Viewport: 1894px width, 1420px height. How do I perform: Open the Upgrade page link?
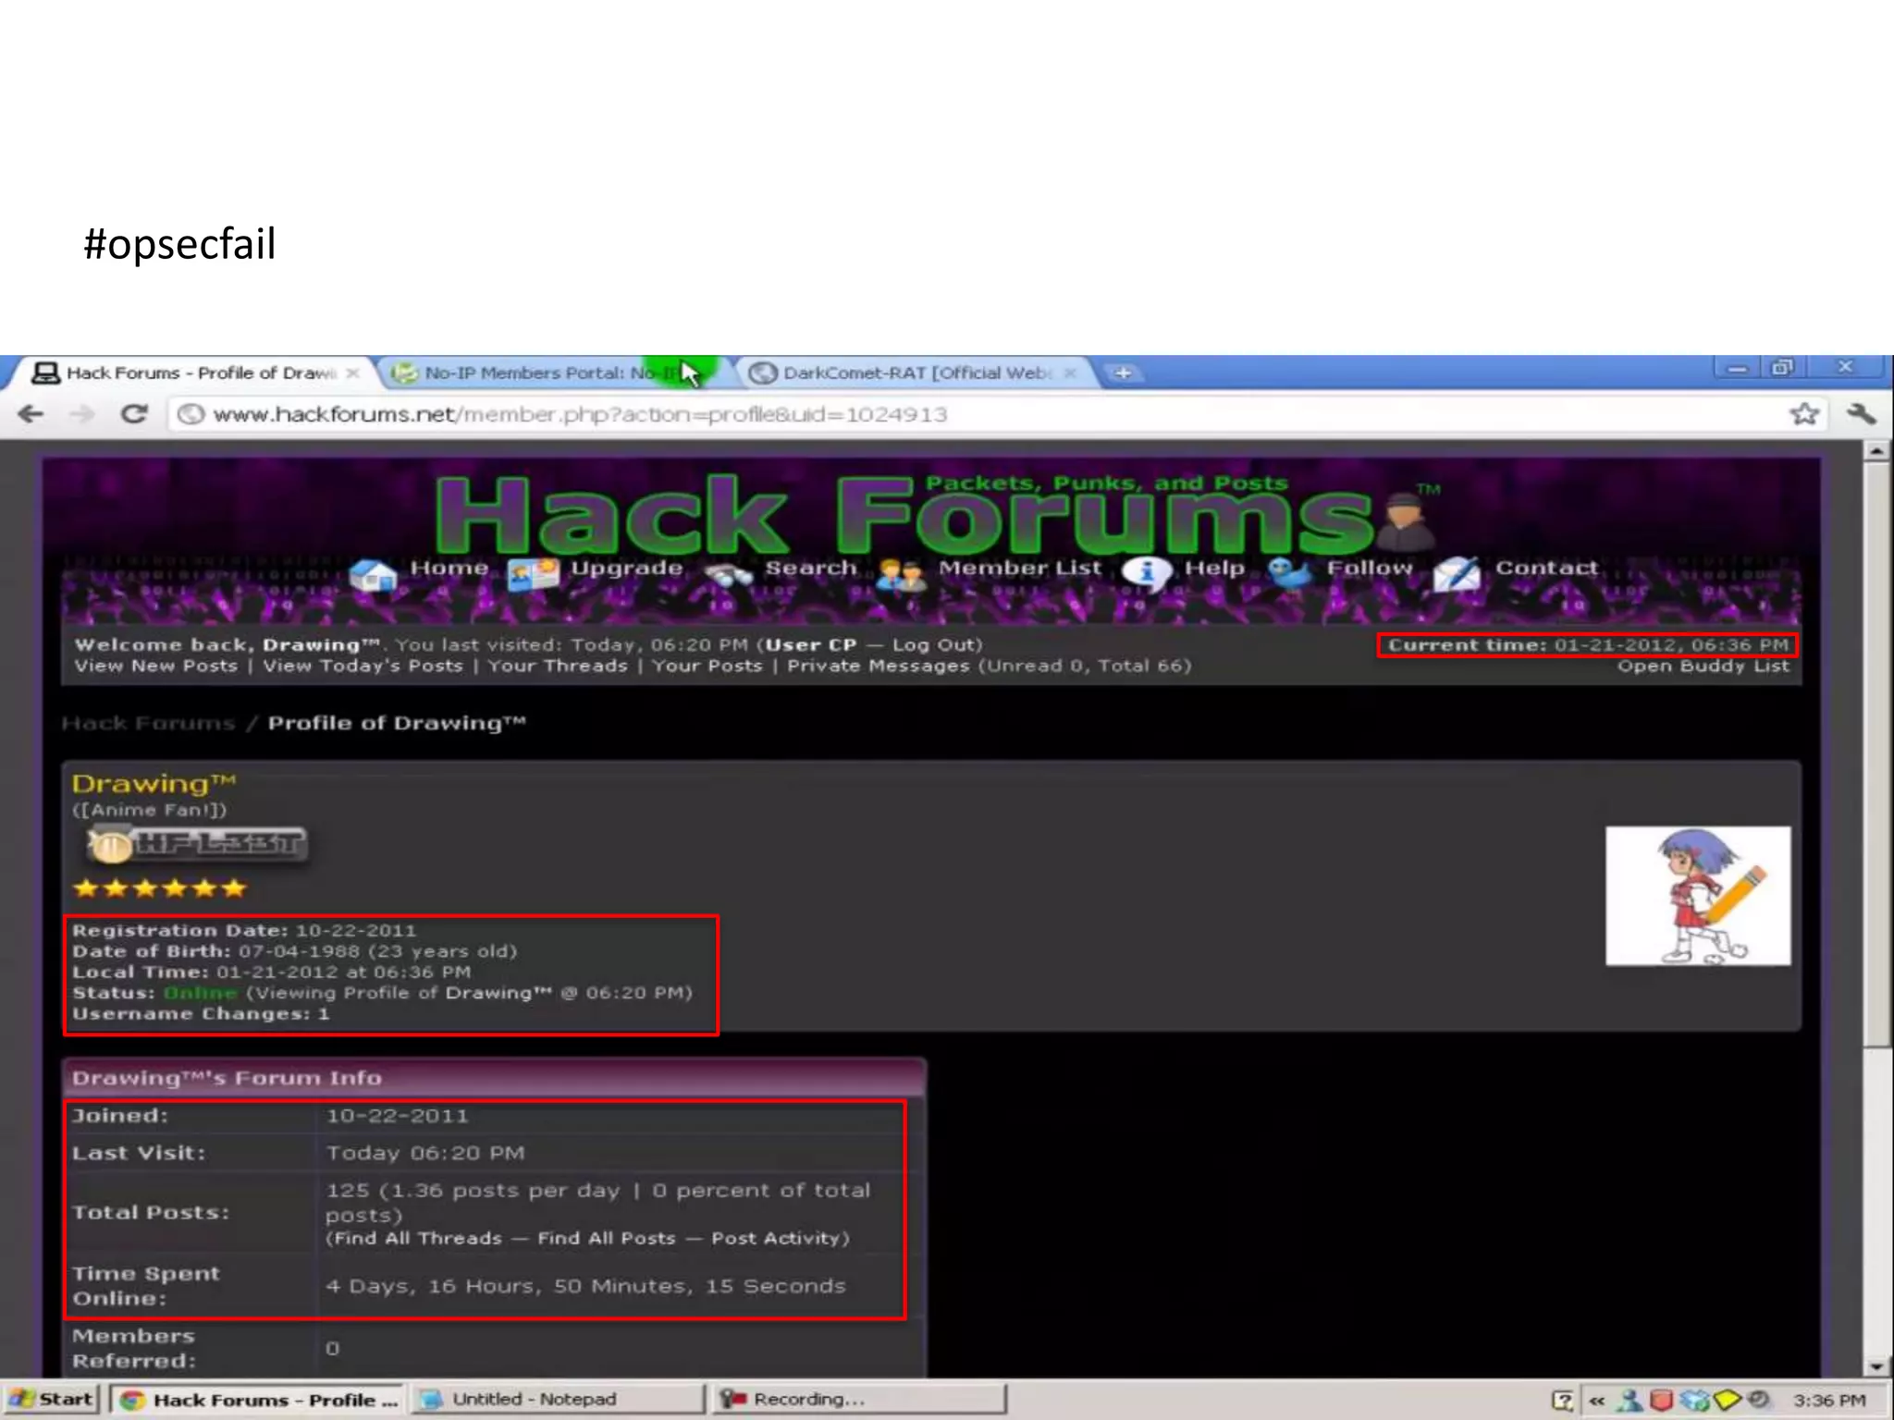(x=626, y=569)
